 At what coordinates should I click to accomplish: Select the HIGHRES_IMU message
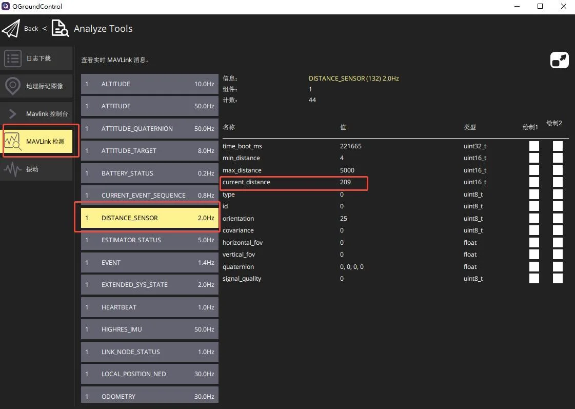(x=150, y=329)
